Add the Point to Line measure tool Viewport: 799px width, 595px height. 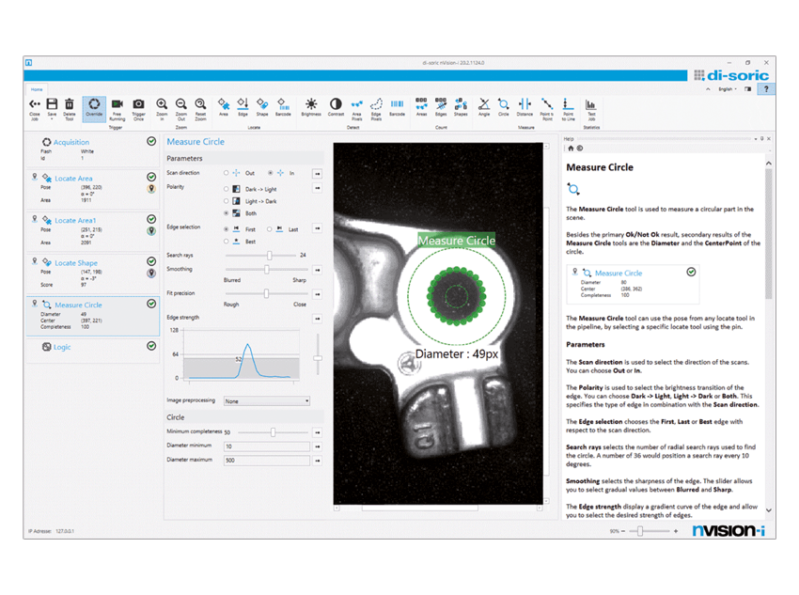[568, 109]
